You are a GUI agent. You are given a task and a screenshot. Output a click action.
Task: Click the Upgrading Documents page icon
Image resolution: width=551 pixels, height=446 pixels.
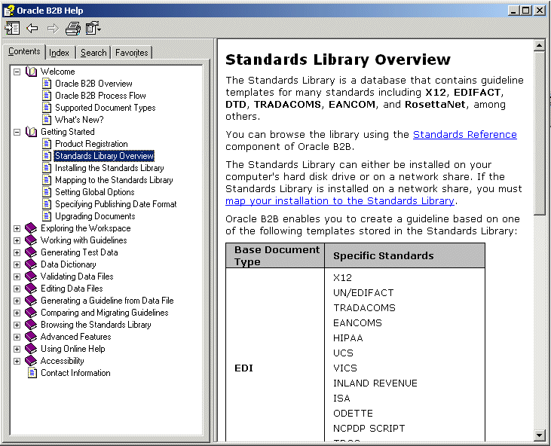[47, 216]
